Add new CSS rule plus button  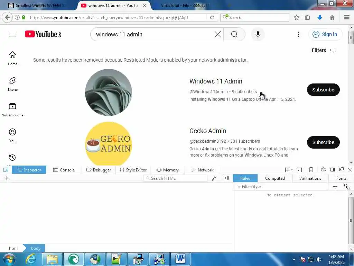click(335, 186)
